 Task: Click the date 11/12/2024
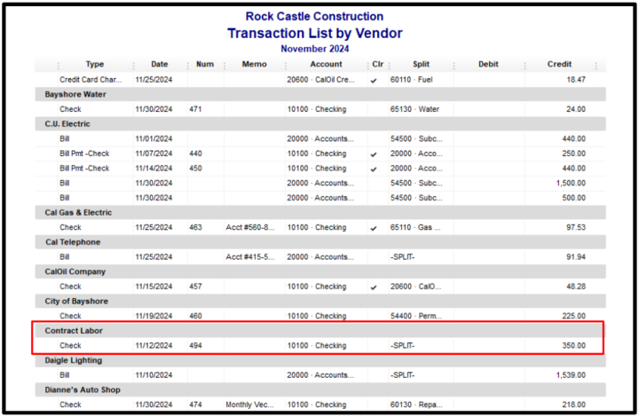click(x=154, y=345)
